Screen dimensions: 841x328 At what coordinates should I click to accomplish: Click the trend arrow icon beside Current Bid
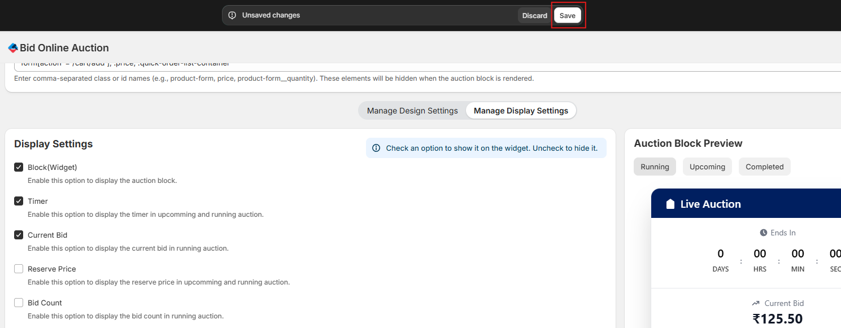[x=756, y=303]
